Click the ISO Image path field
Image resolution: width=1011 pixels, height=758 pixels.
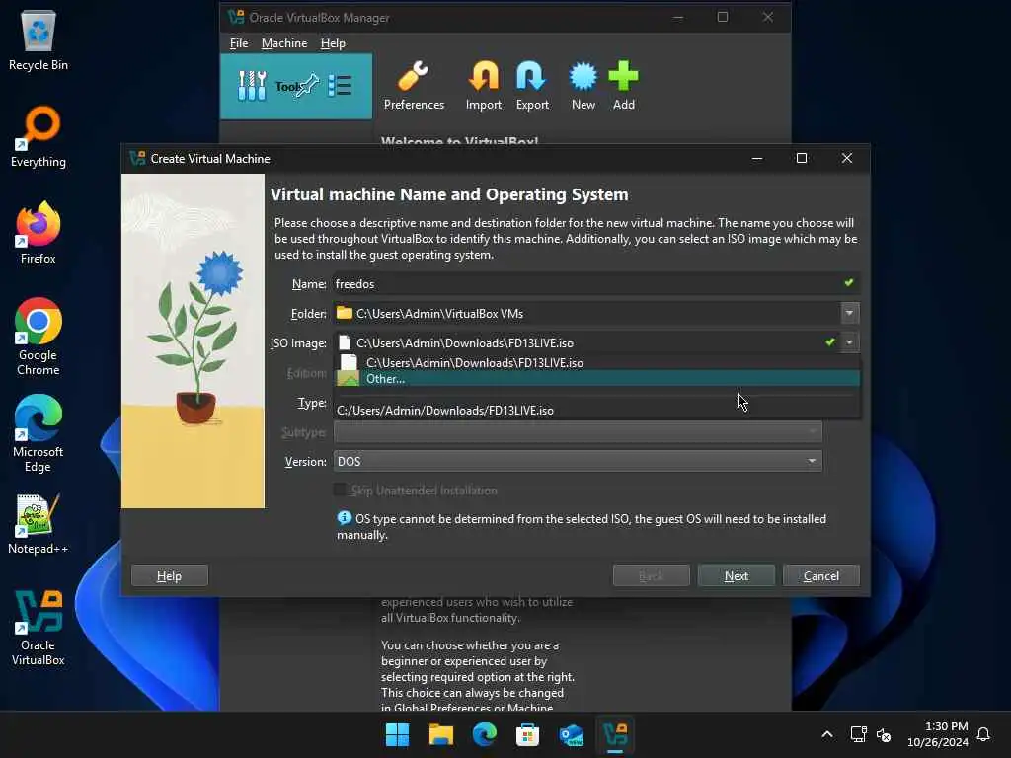[586, 342]
